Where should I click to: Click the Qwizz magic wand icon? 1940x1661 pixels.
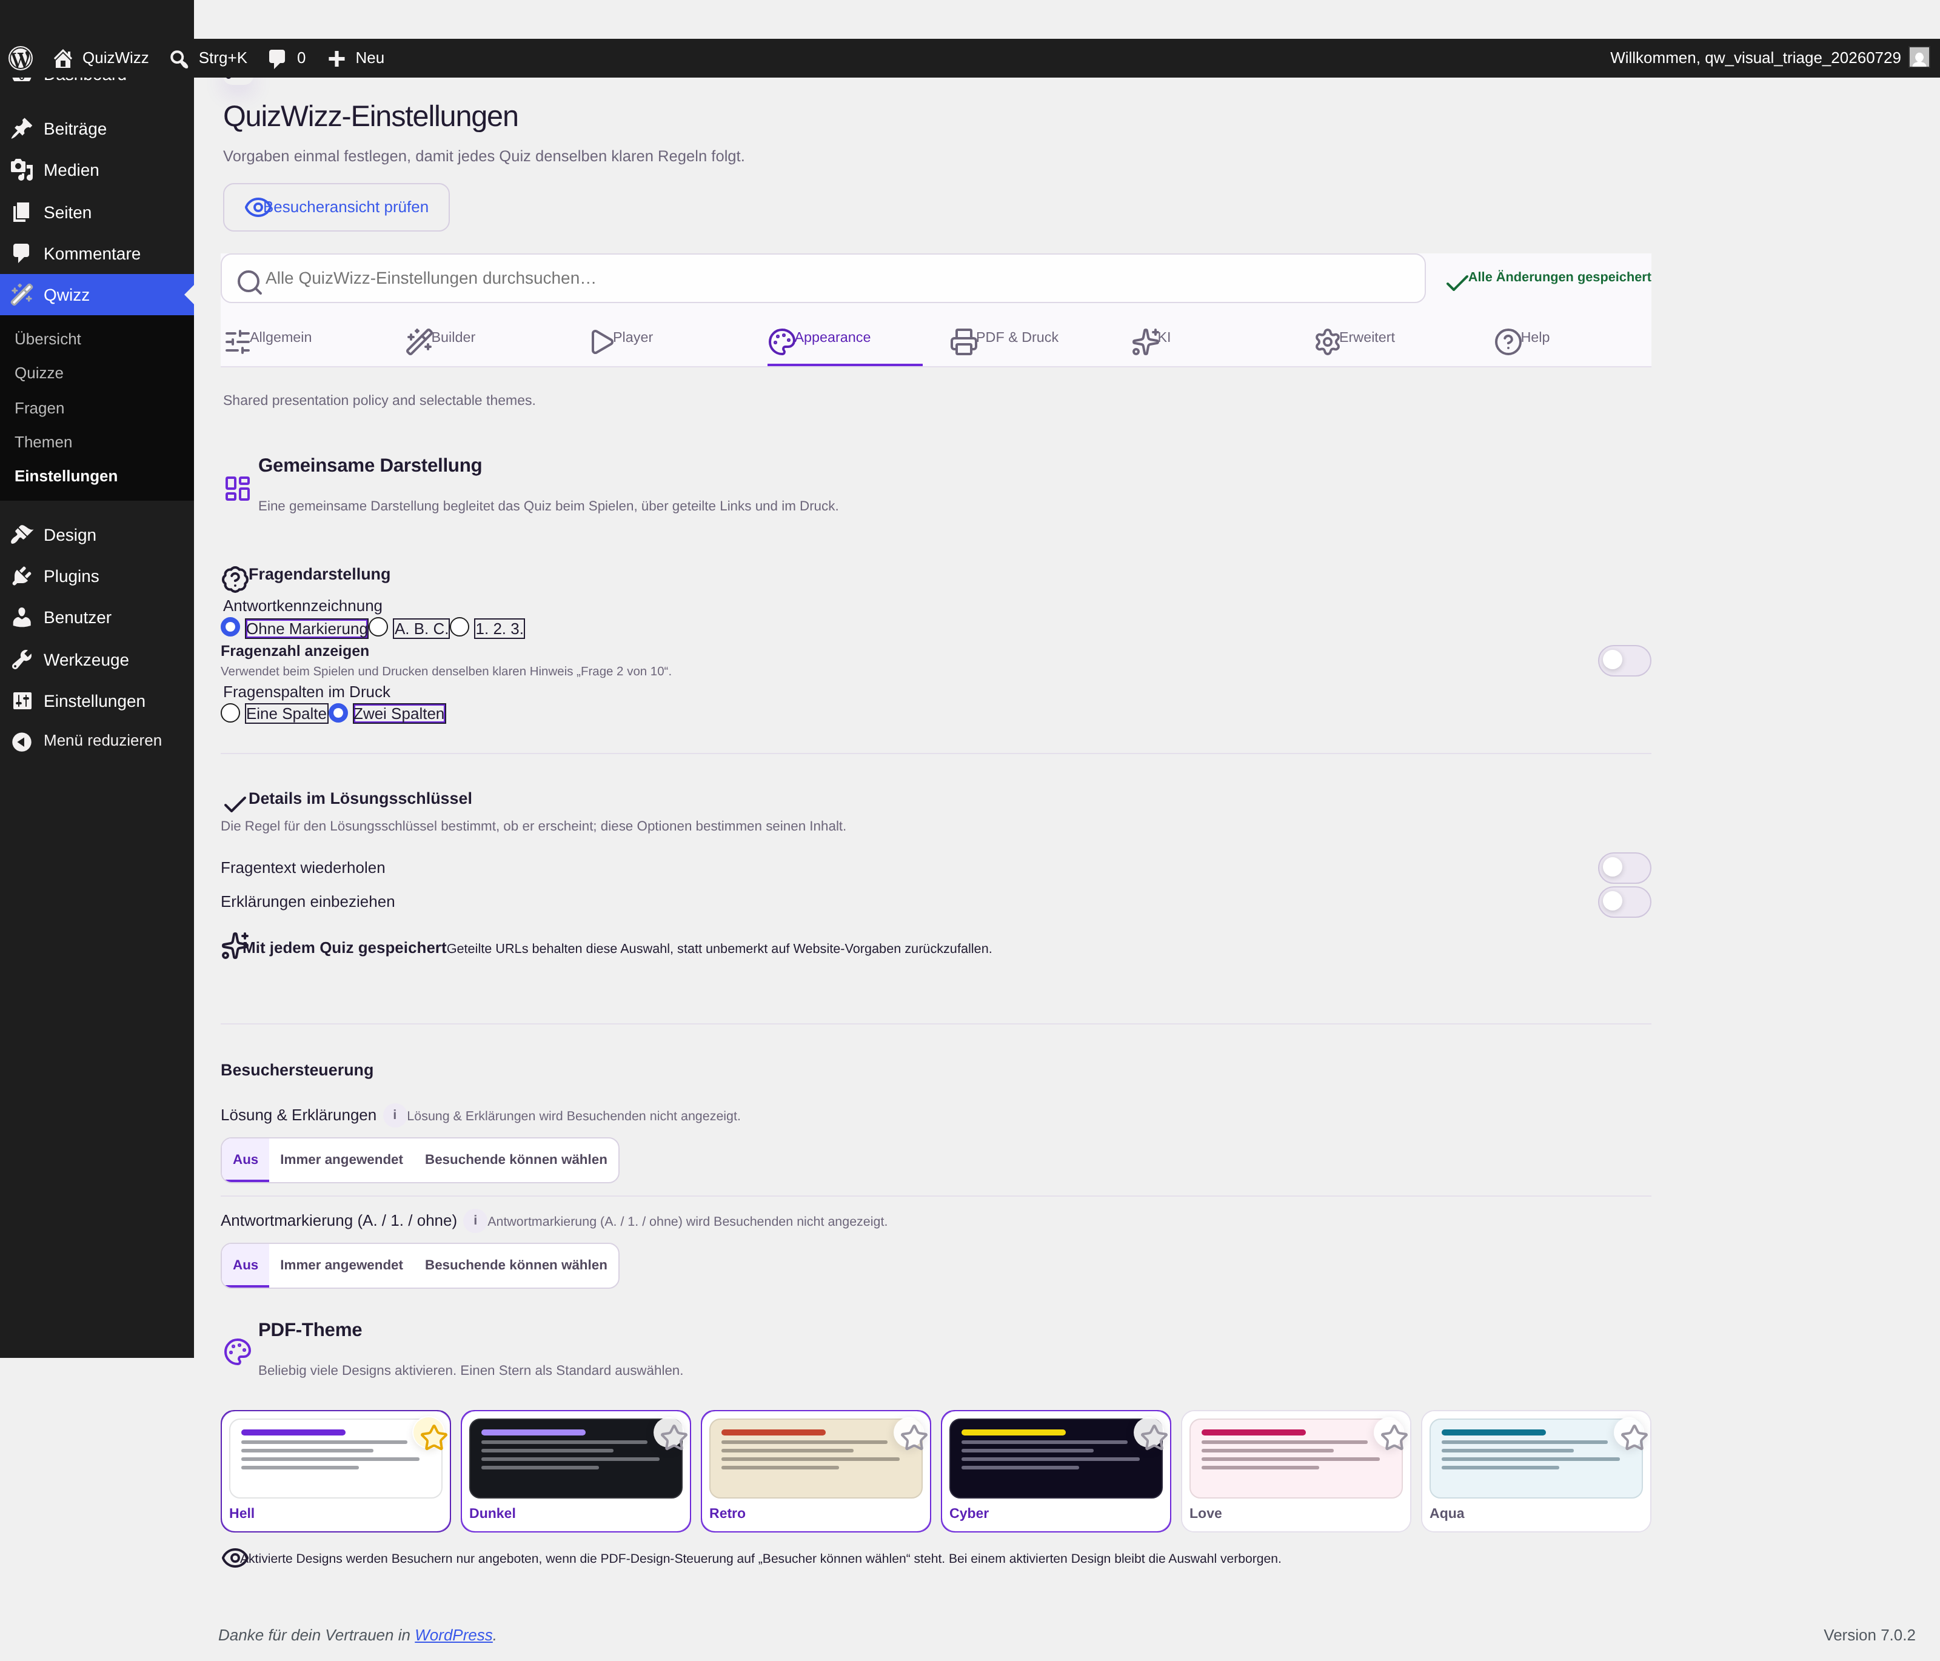(x=22, y=295)
